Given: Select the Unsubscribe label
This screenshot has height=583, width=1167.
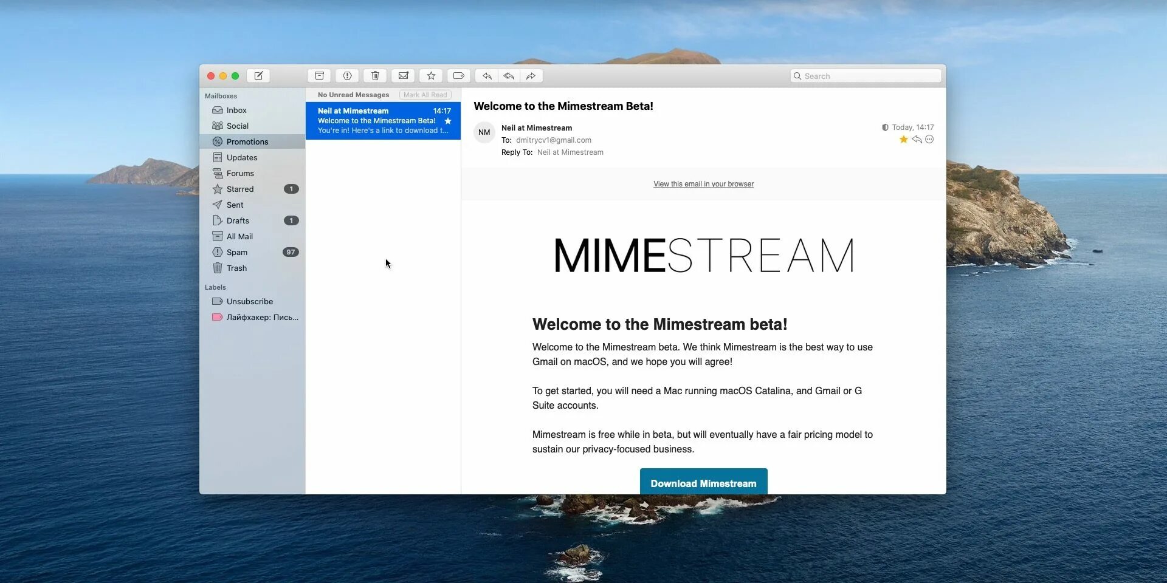Looking at the screenshot, I should [x=252, y=301].
